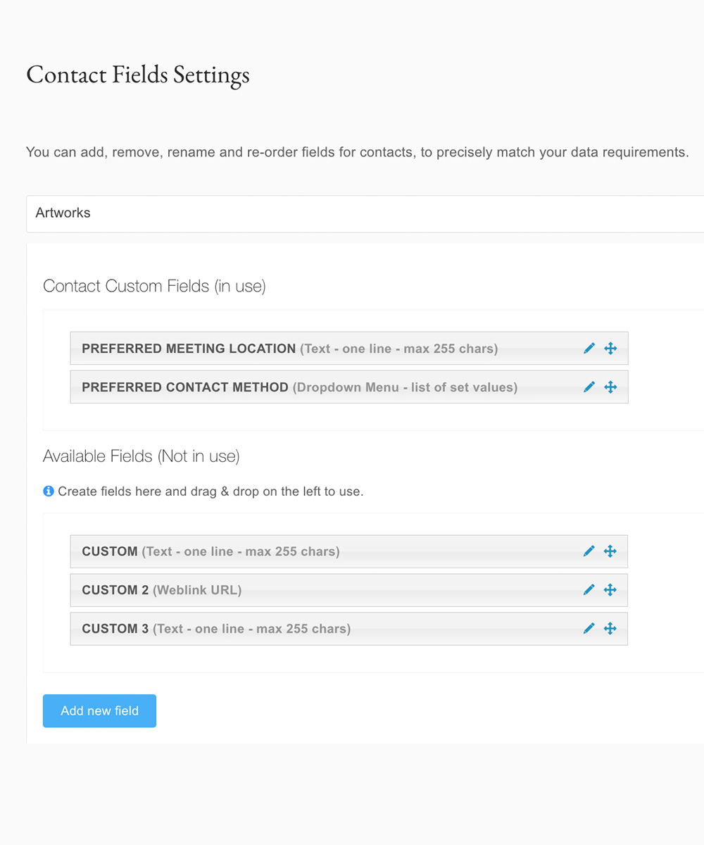Image resolution: width=704 pixels, height=845 pixels.
Task: Click move handle for CUSTOM 3 field
Action: tap(610, 628)
